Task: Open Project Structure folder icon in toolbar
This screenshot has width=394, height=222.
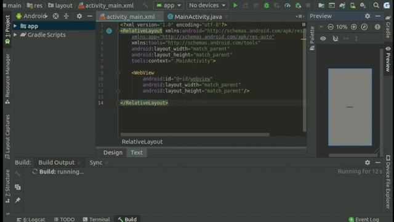Action: point(321,6)
